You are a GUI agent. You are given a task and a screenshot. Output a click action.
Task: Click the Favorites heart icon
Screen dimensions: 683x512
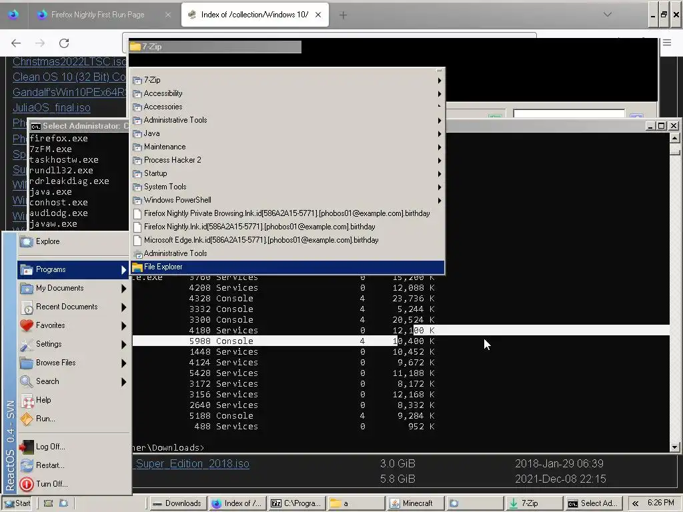(x=27, y=325)
